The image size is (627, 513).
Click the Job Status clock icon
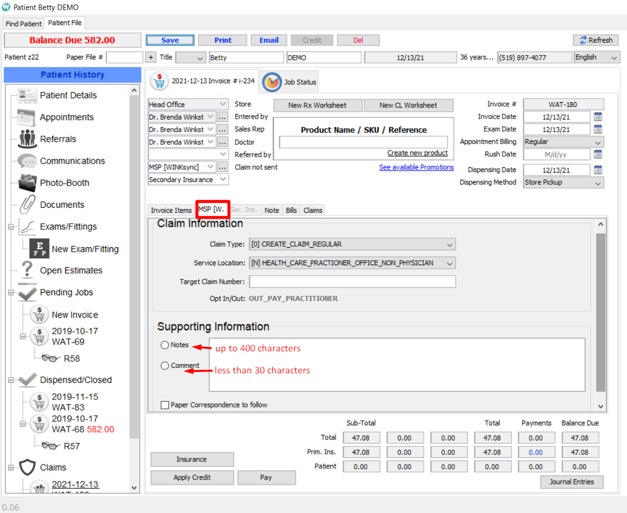[x=272, y=82]
